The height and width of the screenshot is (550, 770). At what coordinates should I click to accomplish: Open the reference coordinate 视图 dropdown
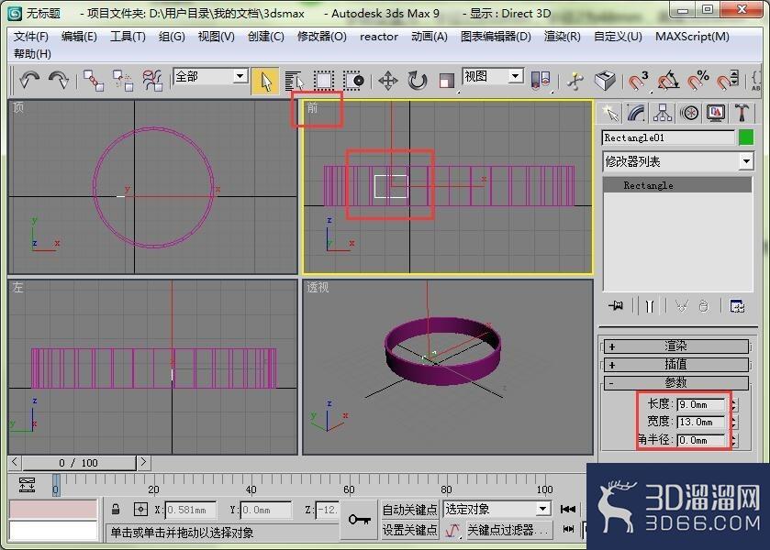[x=515, y=76]
